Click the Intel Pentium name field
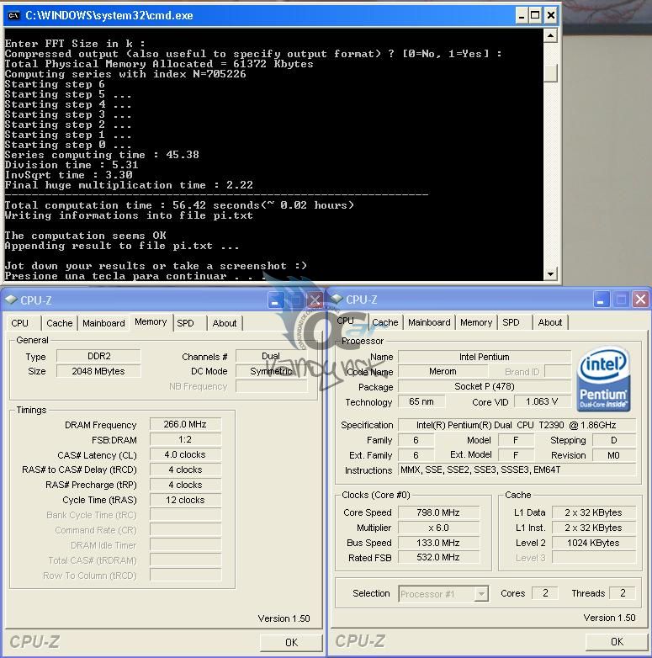Viewport: 652px width, 658px height. 485,357
